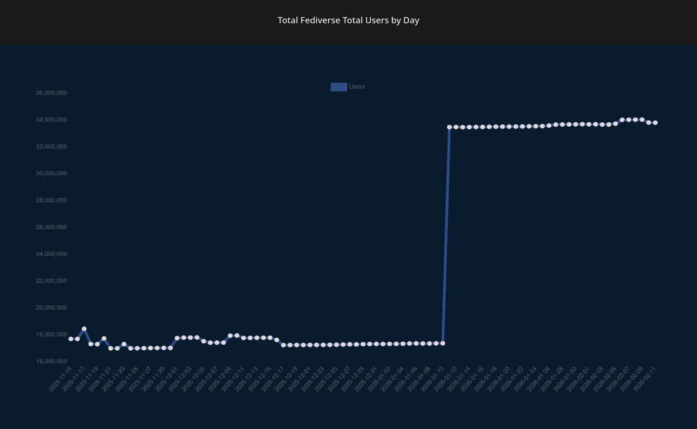Click the 16,000,000 y-axis label
This screenshot has width=697, height=429.
click(51, 361)
